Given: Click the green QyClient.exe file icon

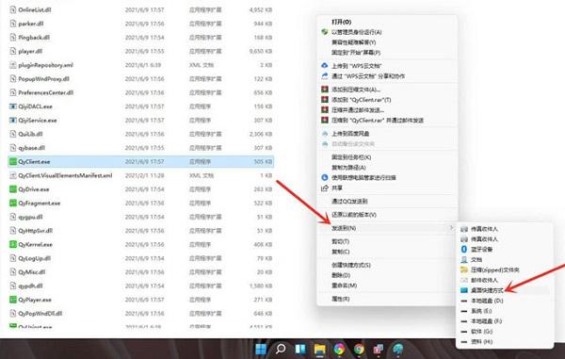Looking at the screenshot, I should coord(13,162).
